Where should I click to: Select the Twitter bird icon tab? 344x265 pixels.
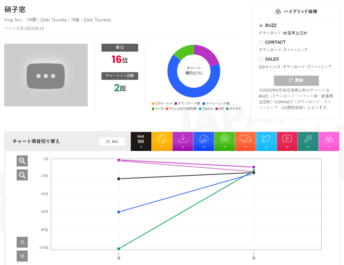[266, 142]
